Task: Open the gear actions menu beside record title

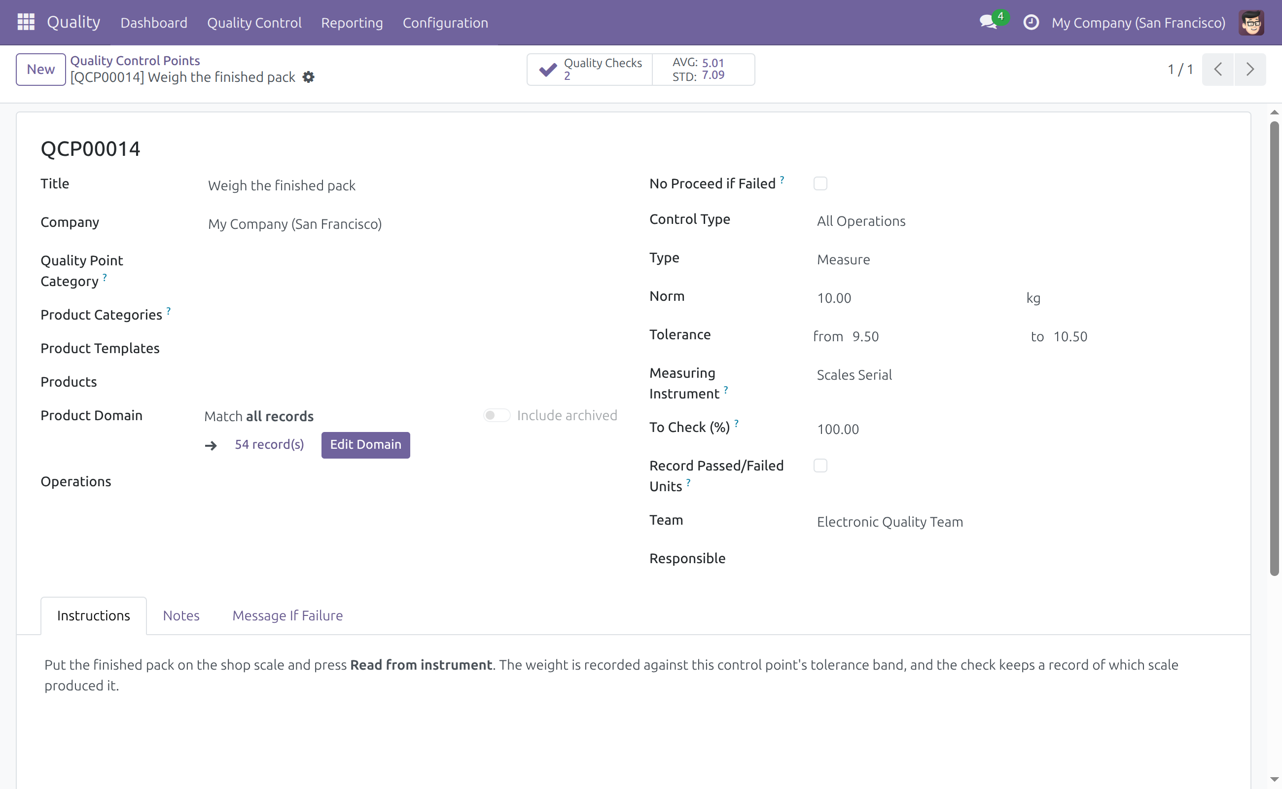Action: pos(309,77)
